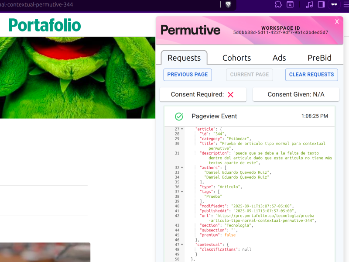Select the PreBid tab
This screenshot has height=262, width=349.
pyautogui.click(x=319, y=58)
